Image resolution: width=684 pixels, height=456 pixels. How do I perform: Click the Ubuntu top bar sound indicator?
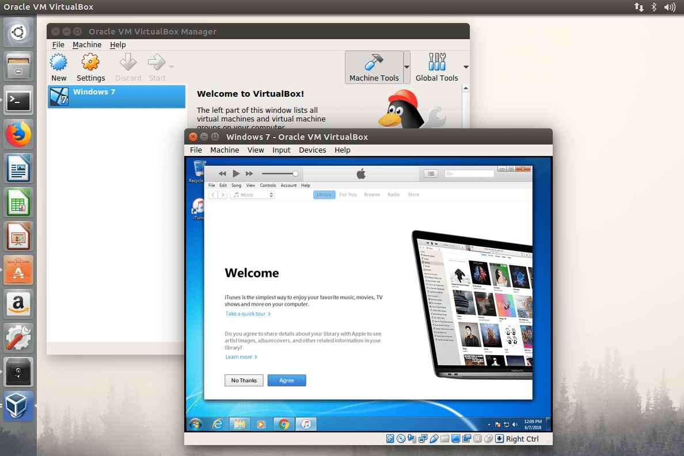point(670,7)
